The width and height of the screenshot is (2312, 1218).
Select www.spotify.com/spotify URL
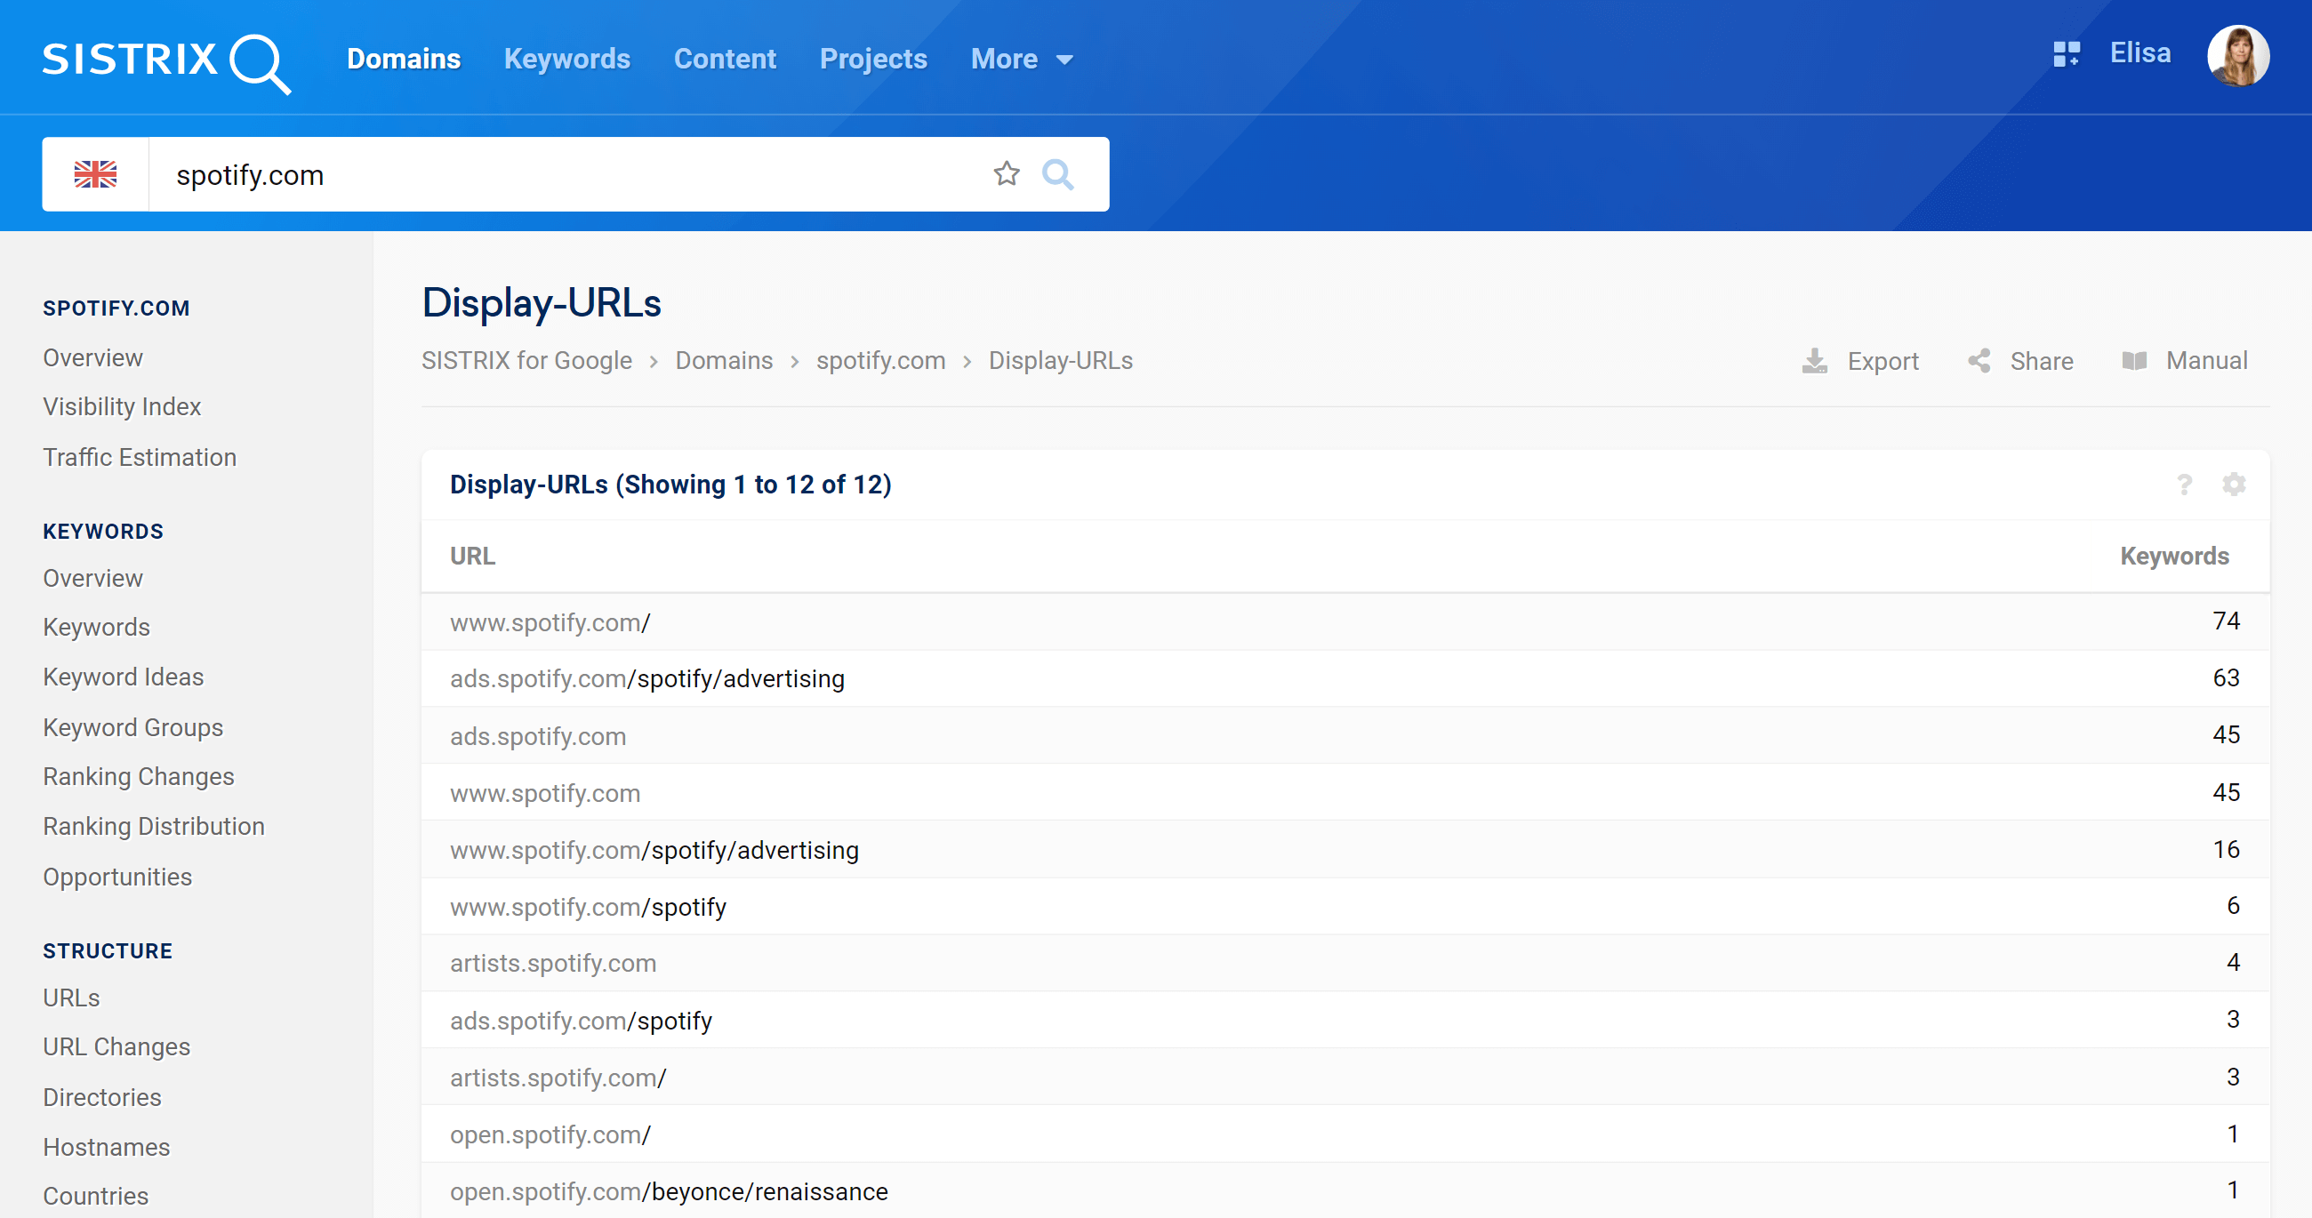[x=587, y=908]
